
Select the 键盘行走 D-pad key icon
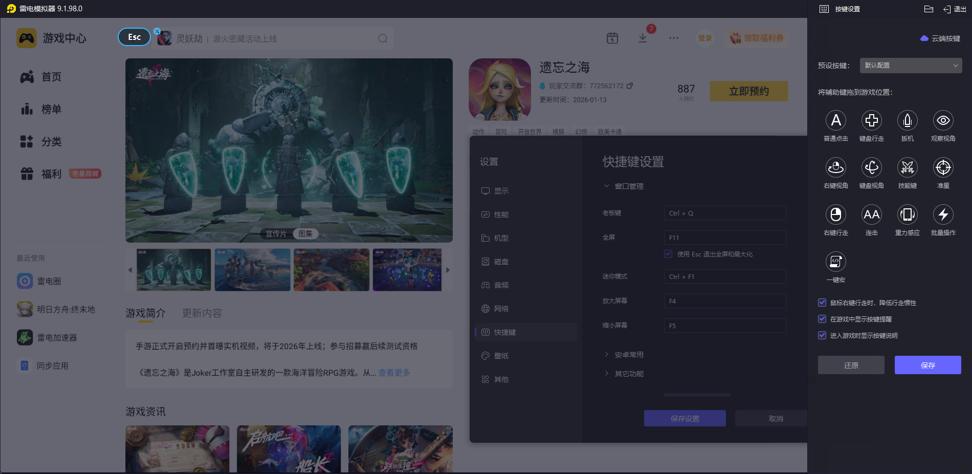pos(872,121)
